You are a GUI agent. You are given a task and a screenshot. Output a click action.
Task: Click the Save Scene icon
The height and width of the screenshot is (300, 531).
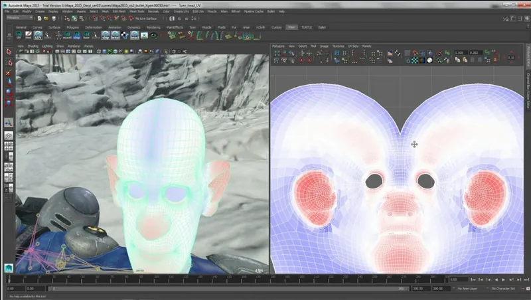coord(54,19)
